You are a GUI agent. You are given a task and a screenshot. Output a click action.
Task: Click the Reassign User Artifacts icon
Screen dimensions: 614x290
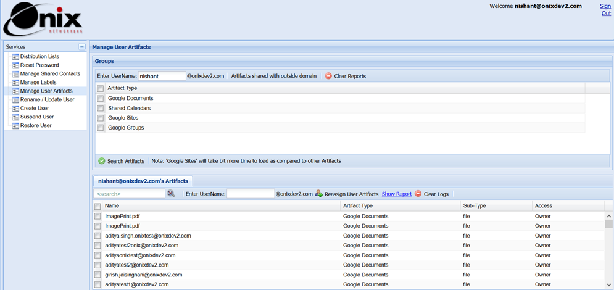[x=319, y=193]
